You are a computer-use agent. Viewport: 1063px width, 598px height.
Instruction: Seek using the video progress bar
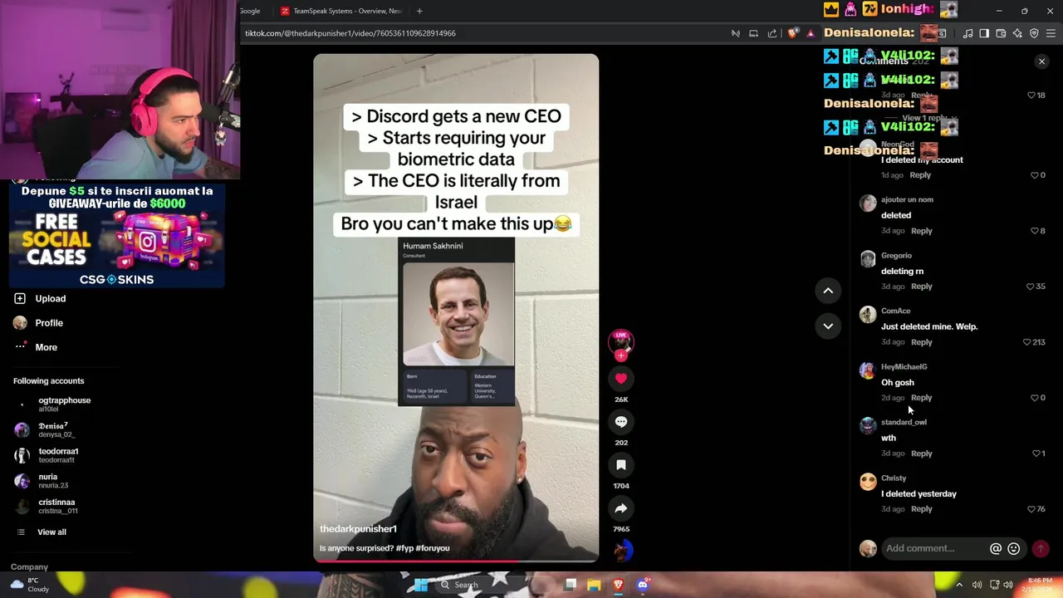456,561
